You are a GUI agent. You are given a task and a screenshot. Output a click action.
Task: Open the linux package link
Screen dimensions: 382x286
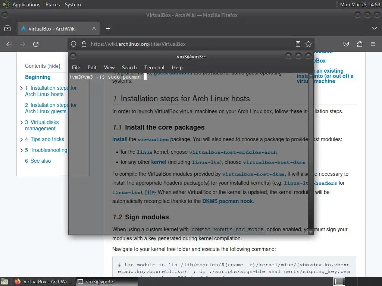coord(144,152)
